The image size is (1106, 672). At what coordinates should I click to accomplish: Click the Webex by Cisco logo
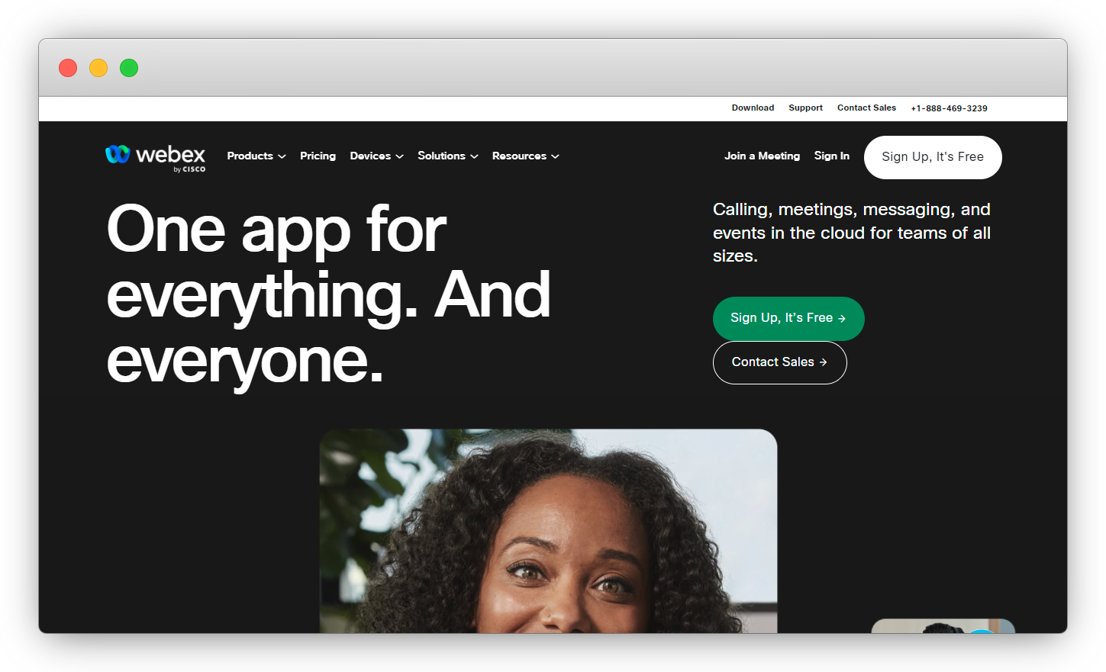click(x=155, y=158)
